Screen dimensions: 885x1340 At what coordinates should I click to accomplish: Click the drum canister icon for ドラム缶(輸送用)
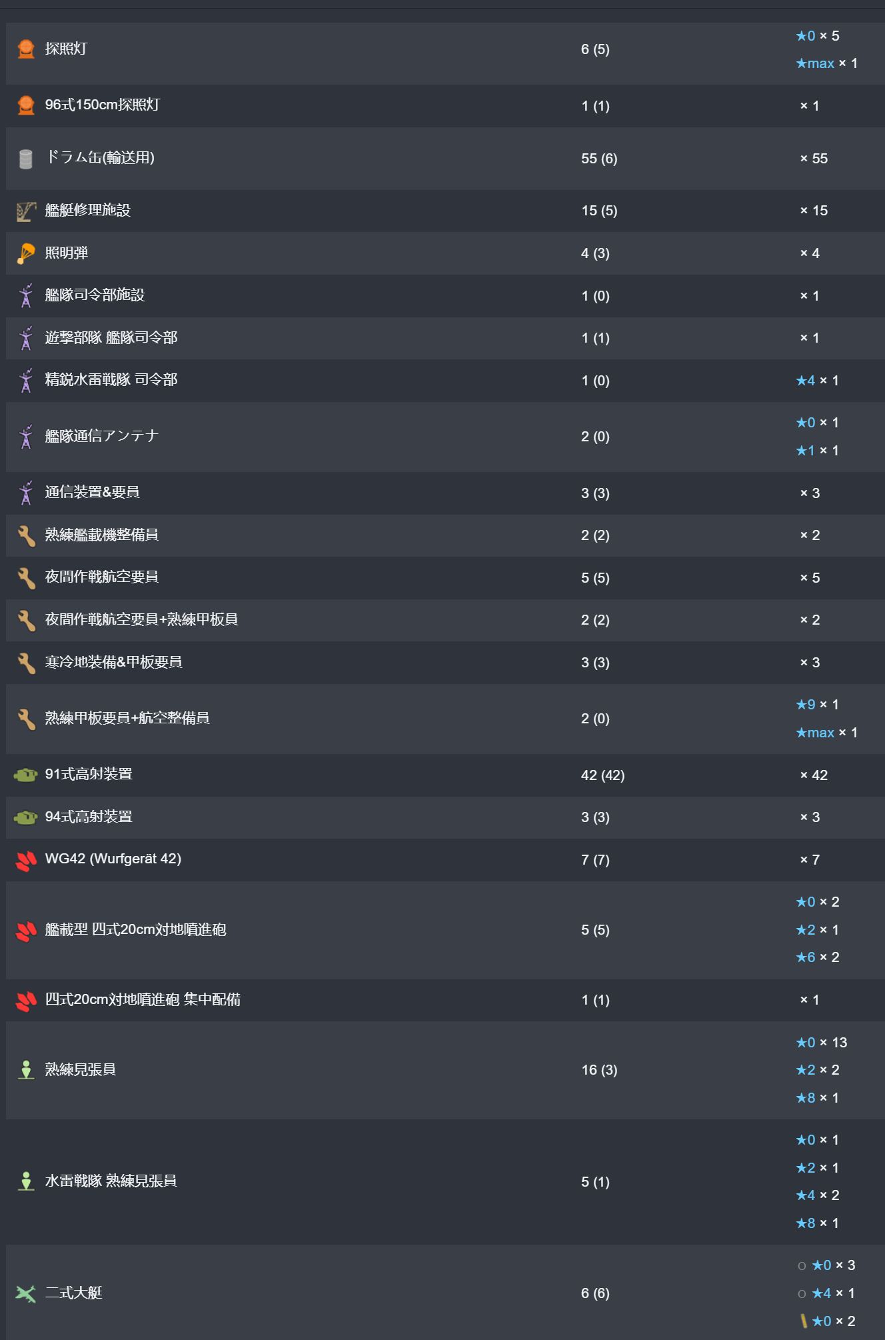(x=26, y=159)
